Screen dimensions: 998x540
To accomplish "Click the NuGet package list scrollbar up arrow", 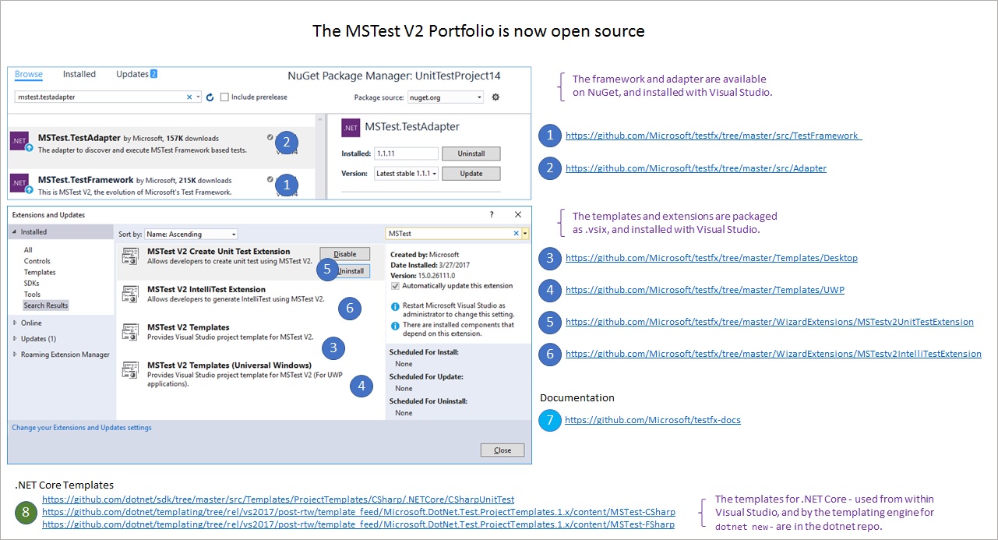I will [x=319, y=120].
